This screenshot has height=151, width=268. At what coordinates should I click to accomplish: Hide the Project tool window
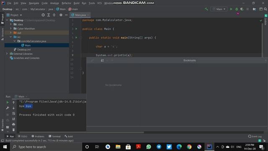coord(66,15)
